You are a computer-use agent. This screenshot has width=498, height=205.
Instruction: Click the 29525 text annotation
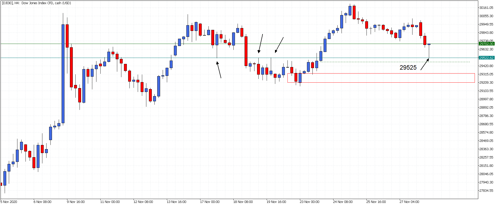pos(408,68)
